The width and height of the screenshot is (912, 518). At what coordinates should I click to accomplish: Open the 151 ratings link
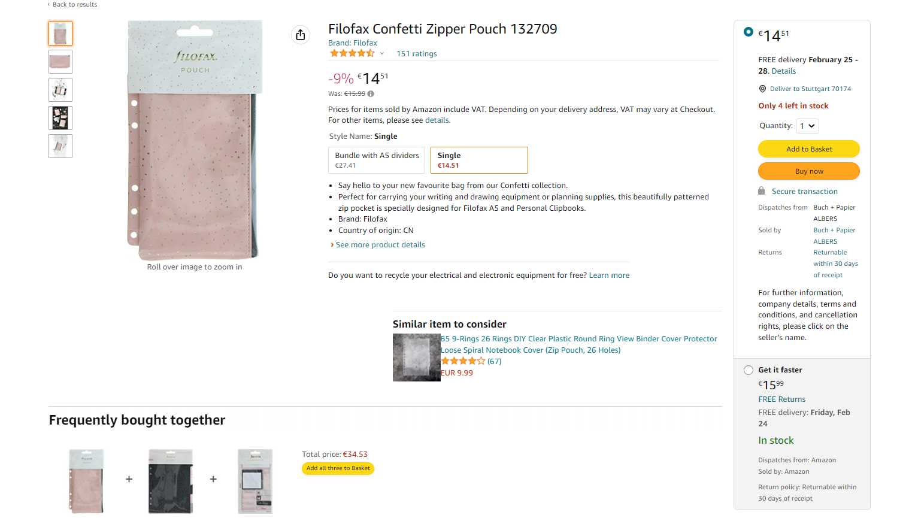click(417, 54)
